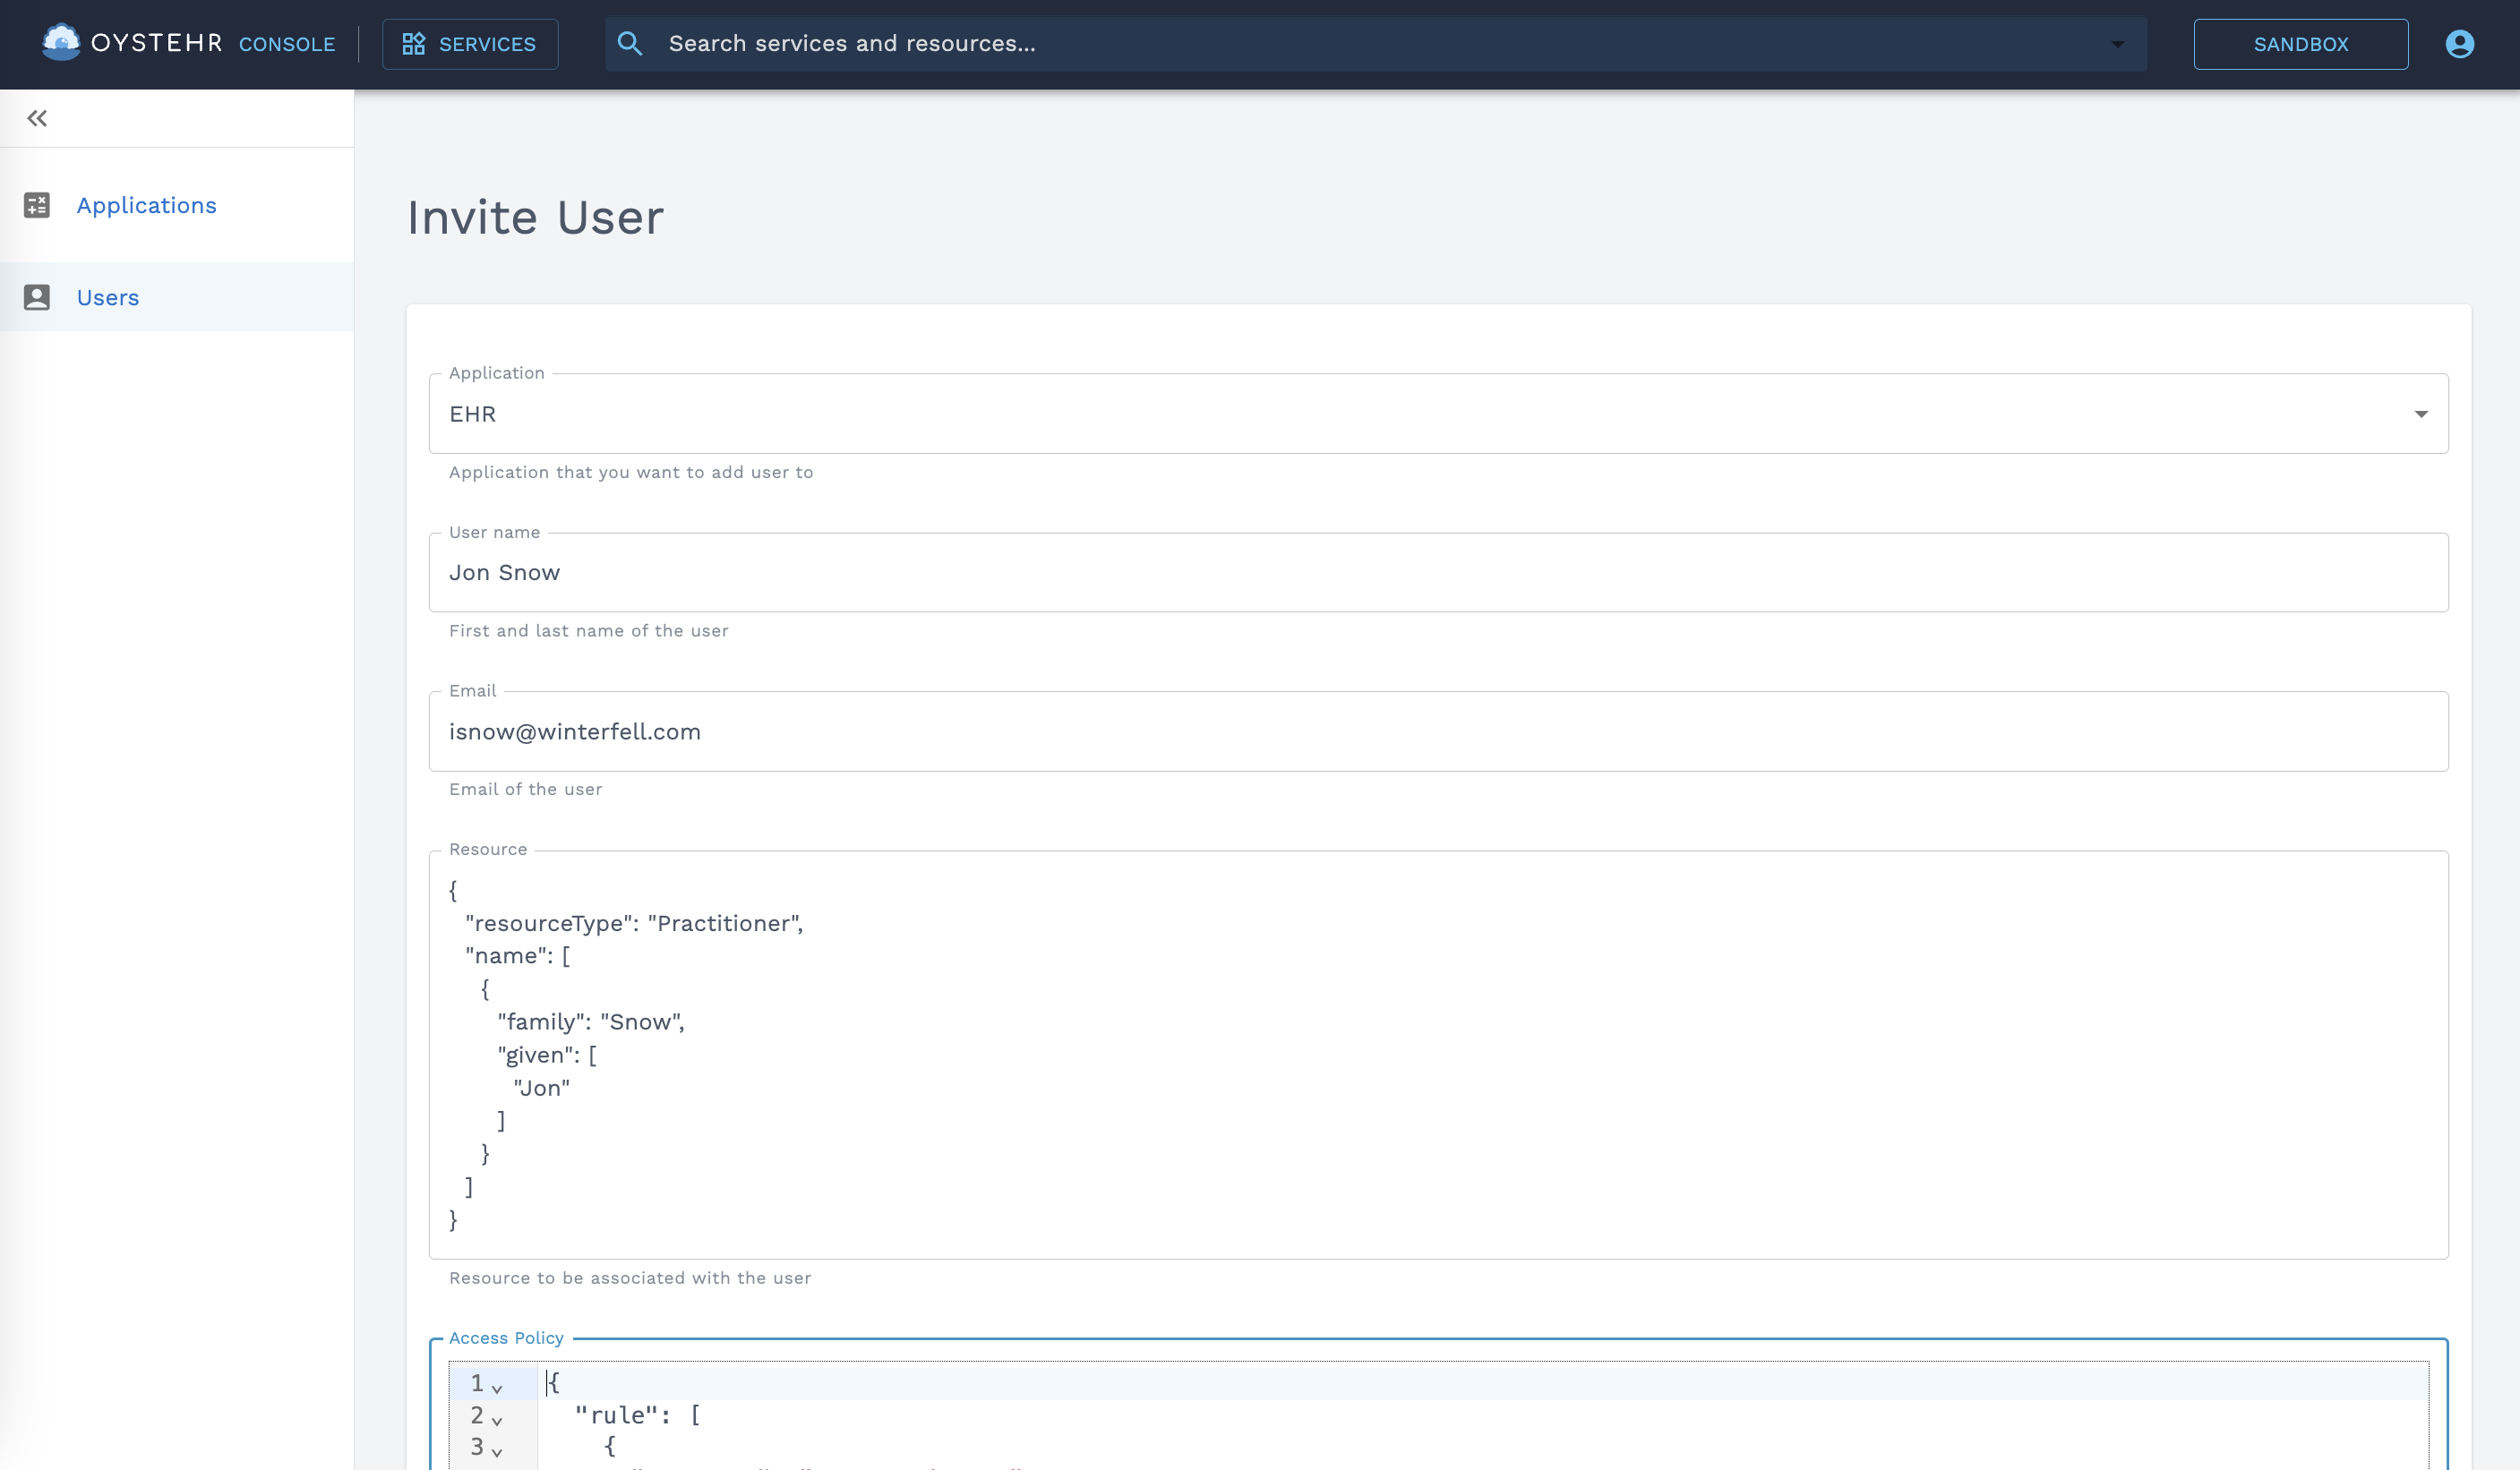Click inside the Resource JSON textarea
Screen dimensions: 2520x1470
tap(1437, 1053)
